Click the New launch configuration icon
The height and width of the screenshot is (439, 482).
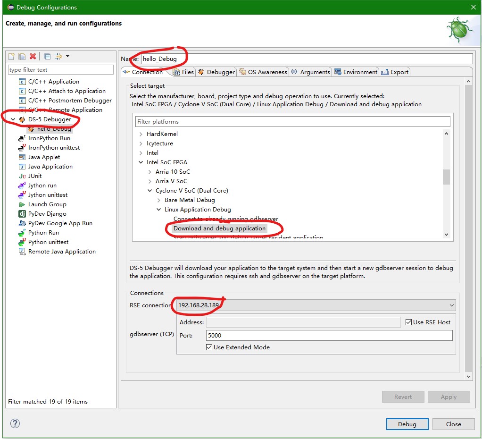(x=11, y=56)
